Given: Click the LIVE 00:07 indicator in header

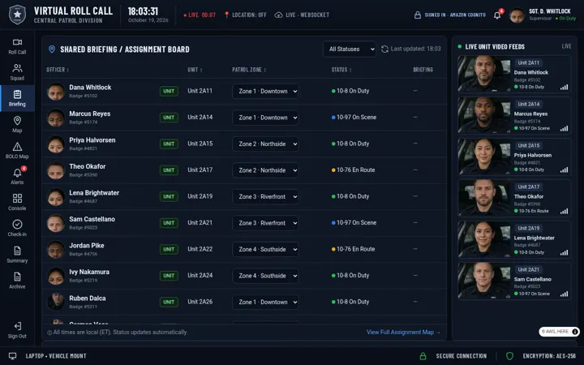Looking at the screenshot, I should [200, 15].
